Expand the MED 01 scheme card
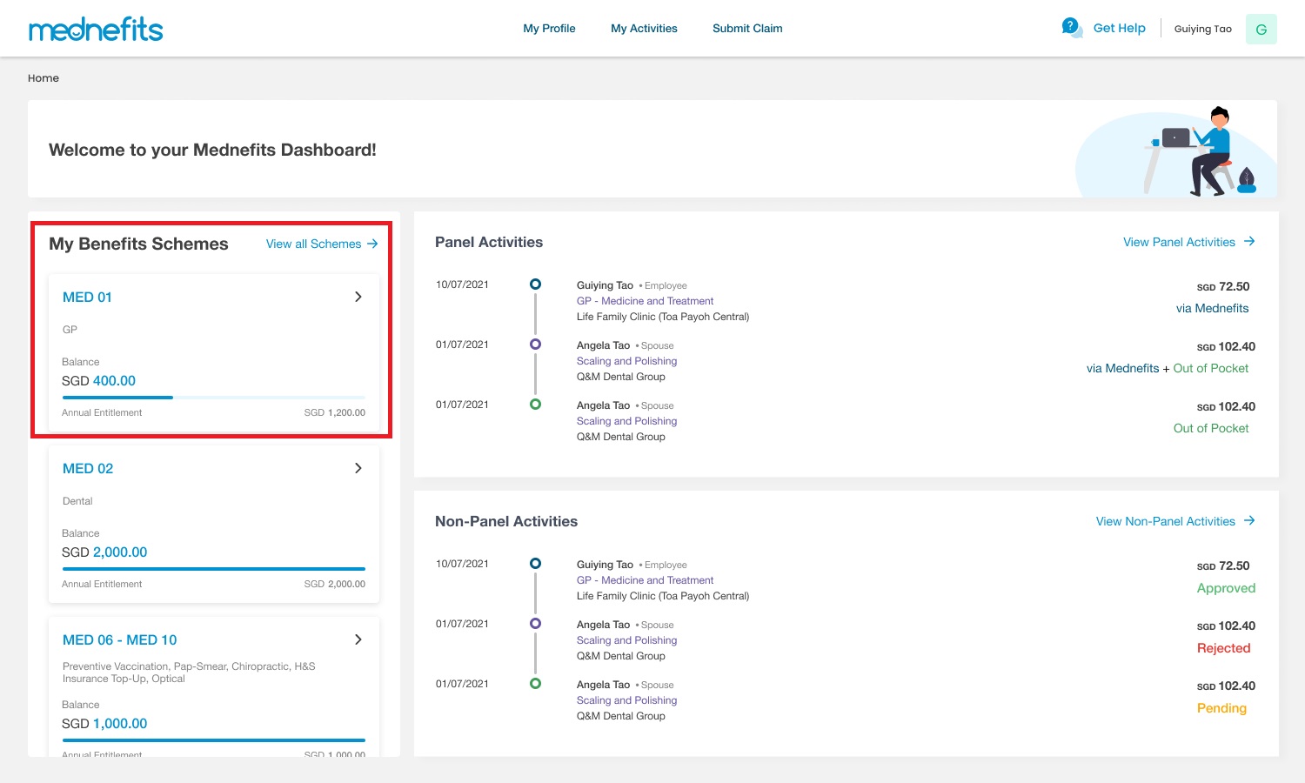 [358, 297]
